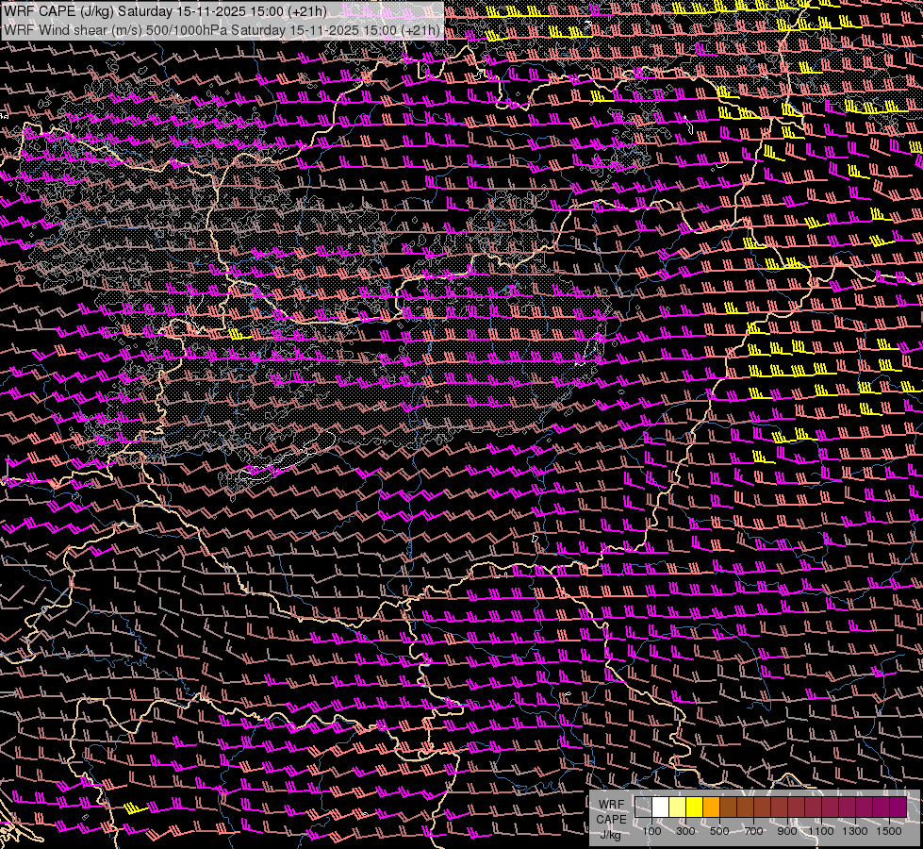This screenshot has width=923, height=849.
Task: Pick the orange swatch in the CAPE legend
Action: [x=711, y=807]
